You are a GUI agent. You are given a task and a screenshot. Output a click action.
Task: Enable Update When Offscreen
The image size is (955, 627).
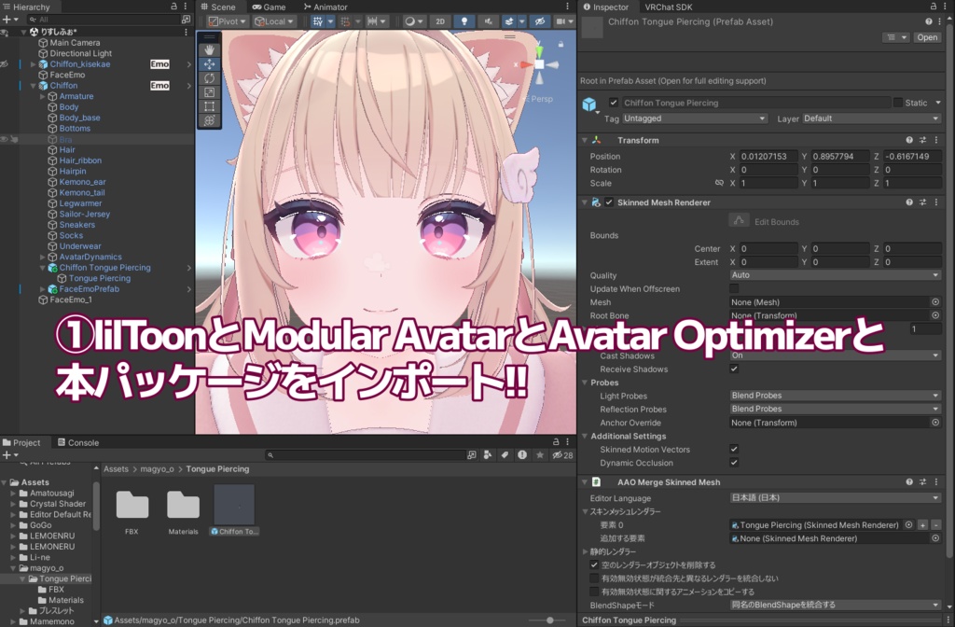pyautogui.click(x=734, y=288)
